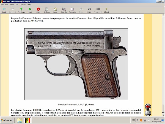The width and height of the screenshot is (165, 124).
Task: Click the Password key icon
Action: coord(98,10)
